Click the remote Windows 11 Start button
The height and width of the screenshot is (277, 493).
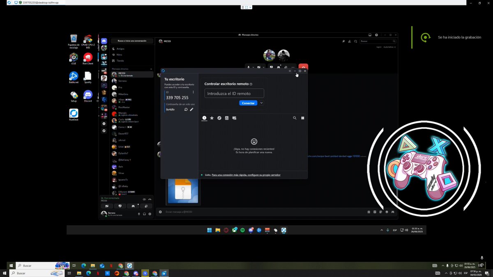point(210,230)
